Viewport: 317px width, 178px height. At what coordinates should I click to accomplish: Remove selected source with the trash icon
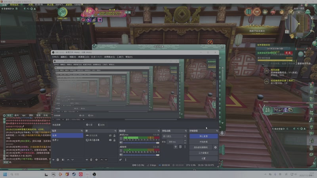click(91, 160)
